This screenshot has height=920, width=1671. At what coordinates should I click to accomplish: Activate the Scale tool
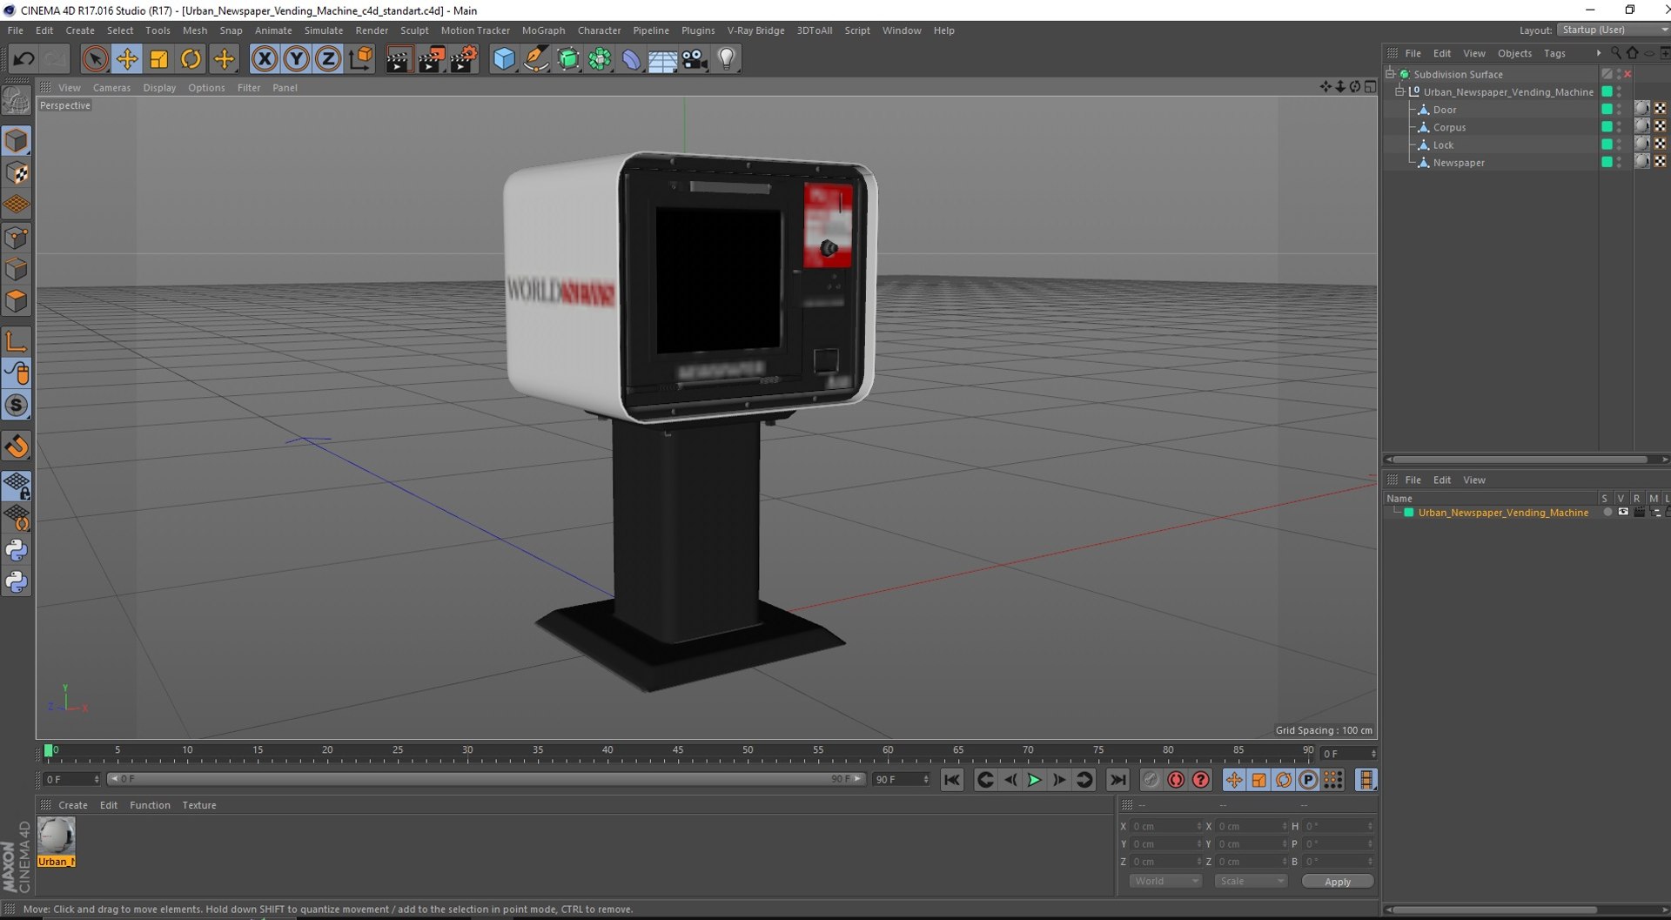[x=159, y=59]
